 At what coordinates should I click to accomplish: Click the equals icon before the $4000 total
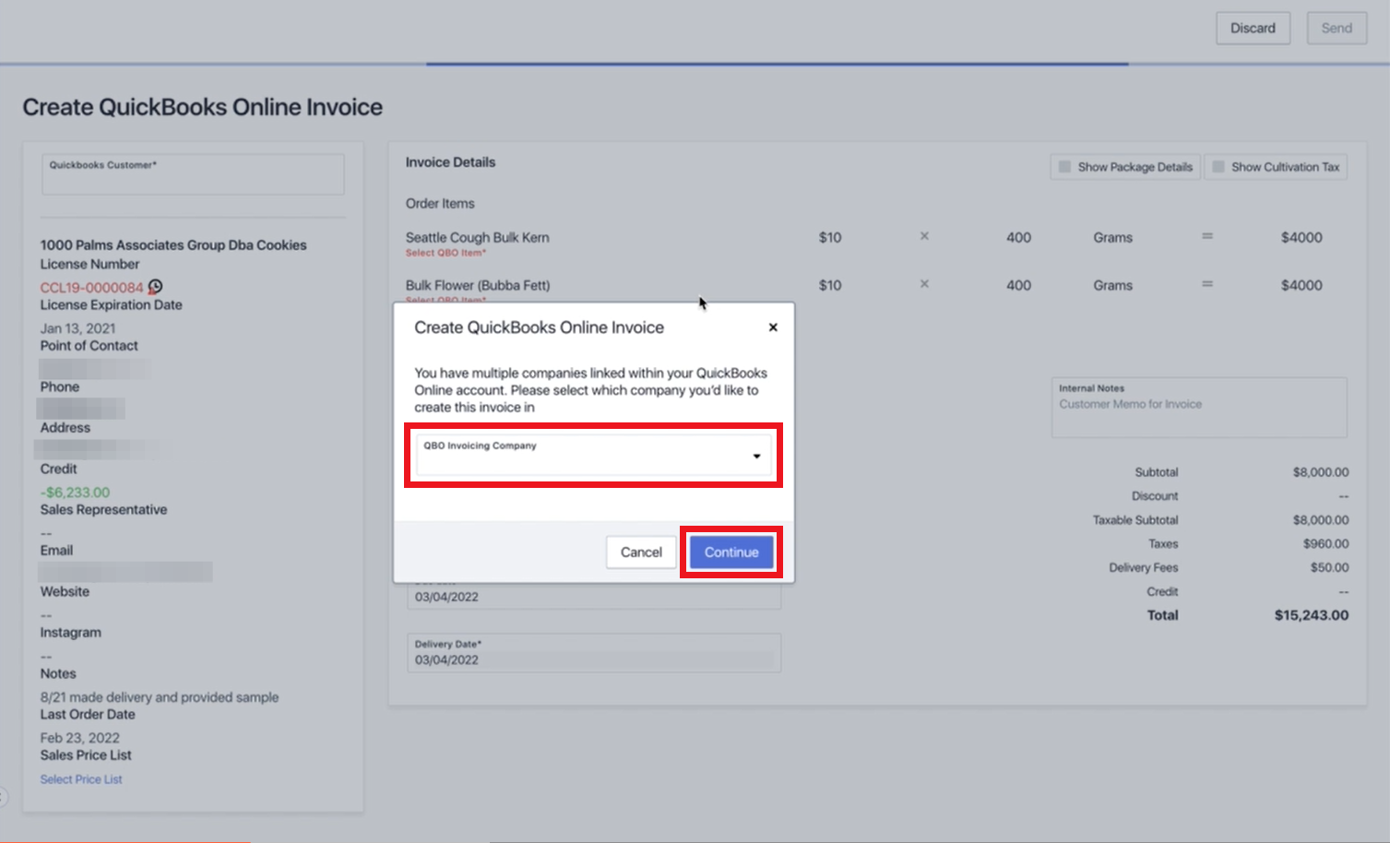[x=1207, y=236]
